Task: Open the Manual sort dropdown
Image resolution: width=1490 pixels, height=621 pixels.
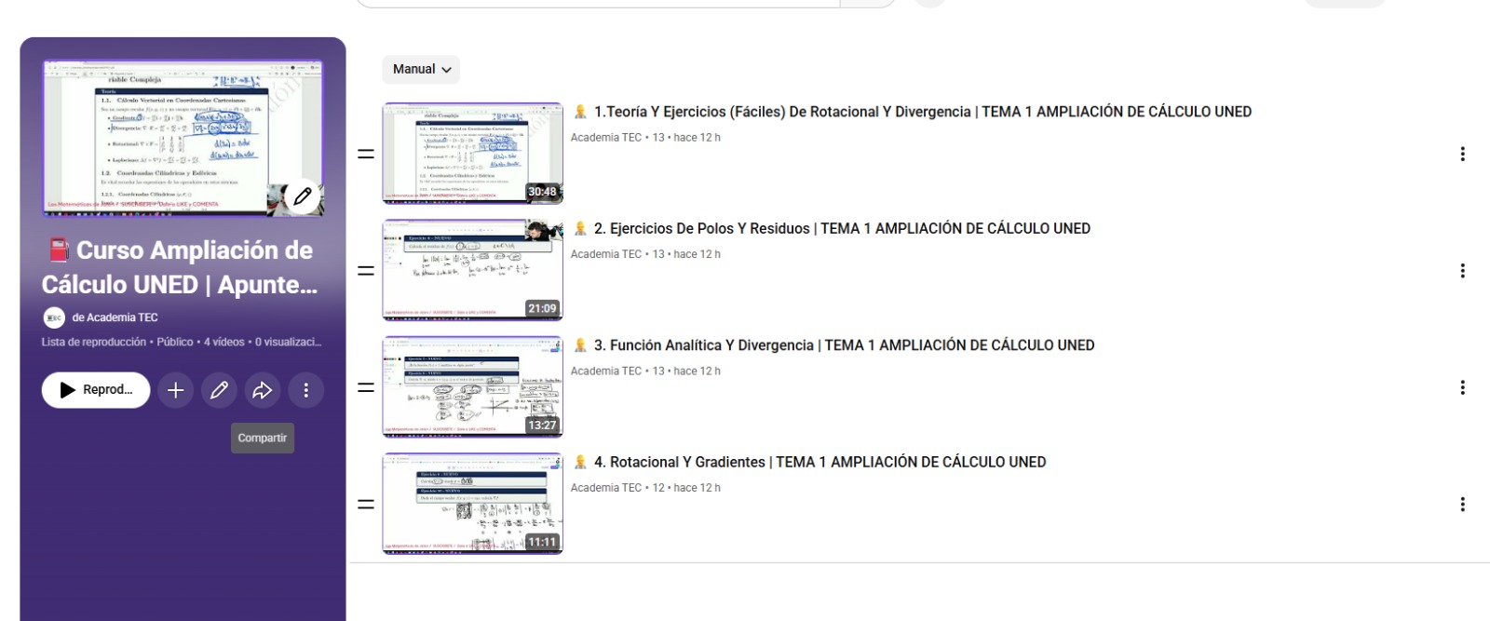Action: tap(421, 69)
